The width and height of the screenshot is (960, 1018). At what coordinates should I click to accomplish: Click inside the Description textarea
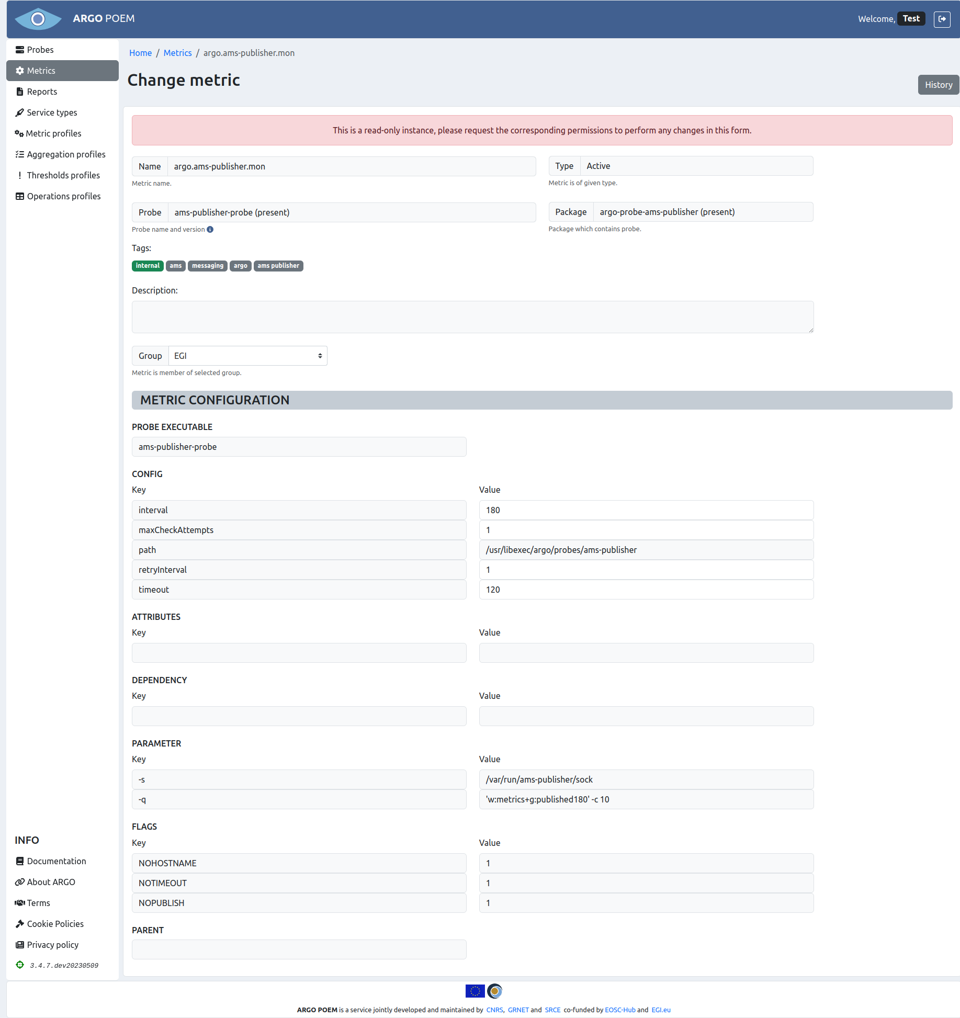point(471,316)
